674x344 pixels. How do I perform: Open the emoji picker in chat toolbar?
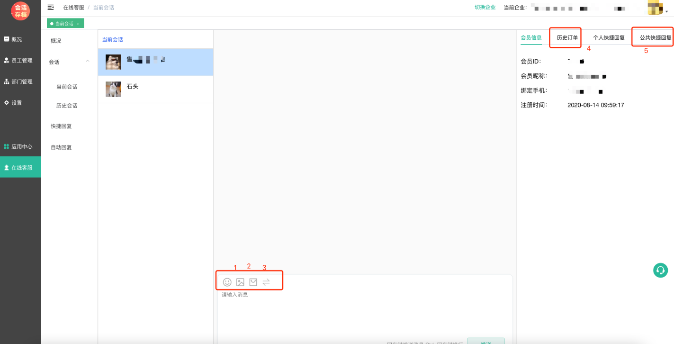(227, 282)
